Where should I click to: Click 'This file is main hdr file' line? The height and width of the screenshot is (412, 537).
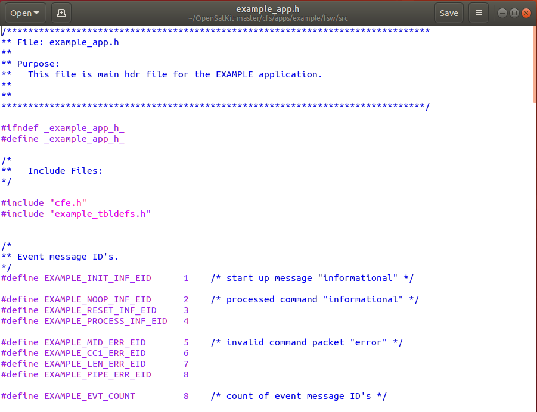coord(162,74)
